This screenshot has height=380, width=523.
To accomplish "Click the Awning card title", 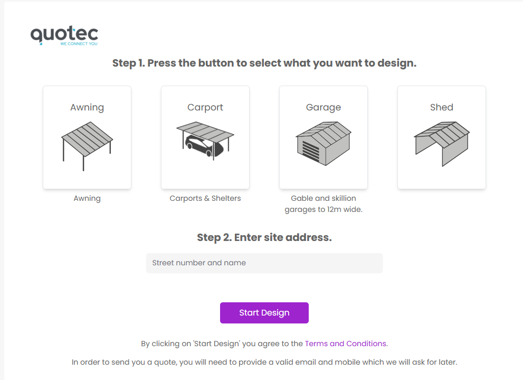I will click(87, 107).
